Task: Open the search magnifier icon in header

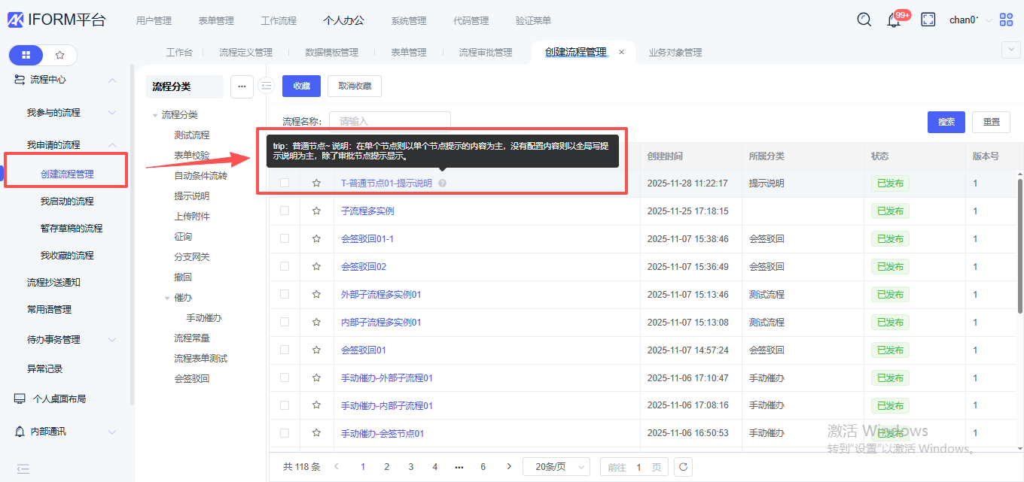Action: [x=864, y=20]
